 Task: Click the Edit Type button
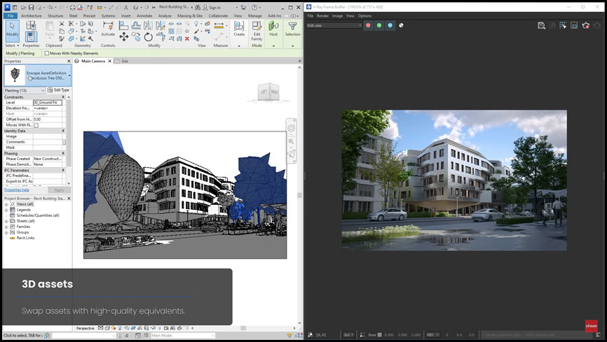coord(58,90)
